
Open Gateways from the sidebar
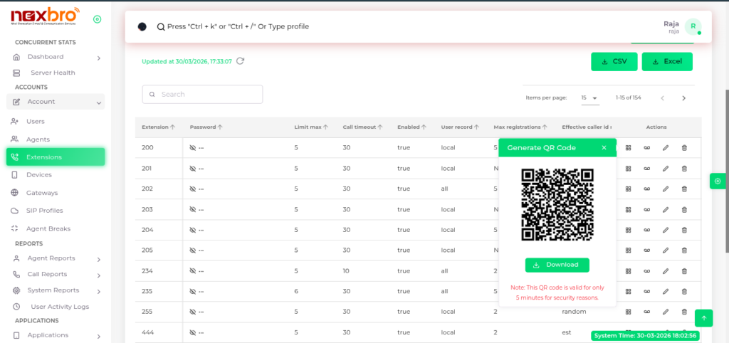click(x=42, y=193)
